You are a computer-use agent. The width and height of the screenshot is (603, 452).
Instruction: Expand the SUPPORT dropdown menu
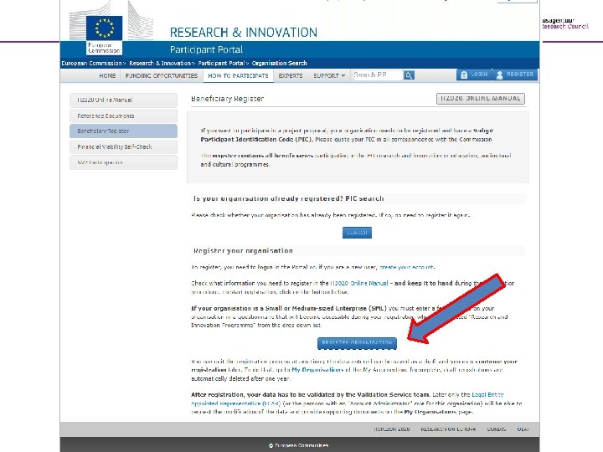pos(329,75)
